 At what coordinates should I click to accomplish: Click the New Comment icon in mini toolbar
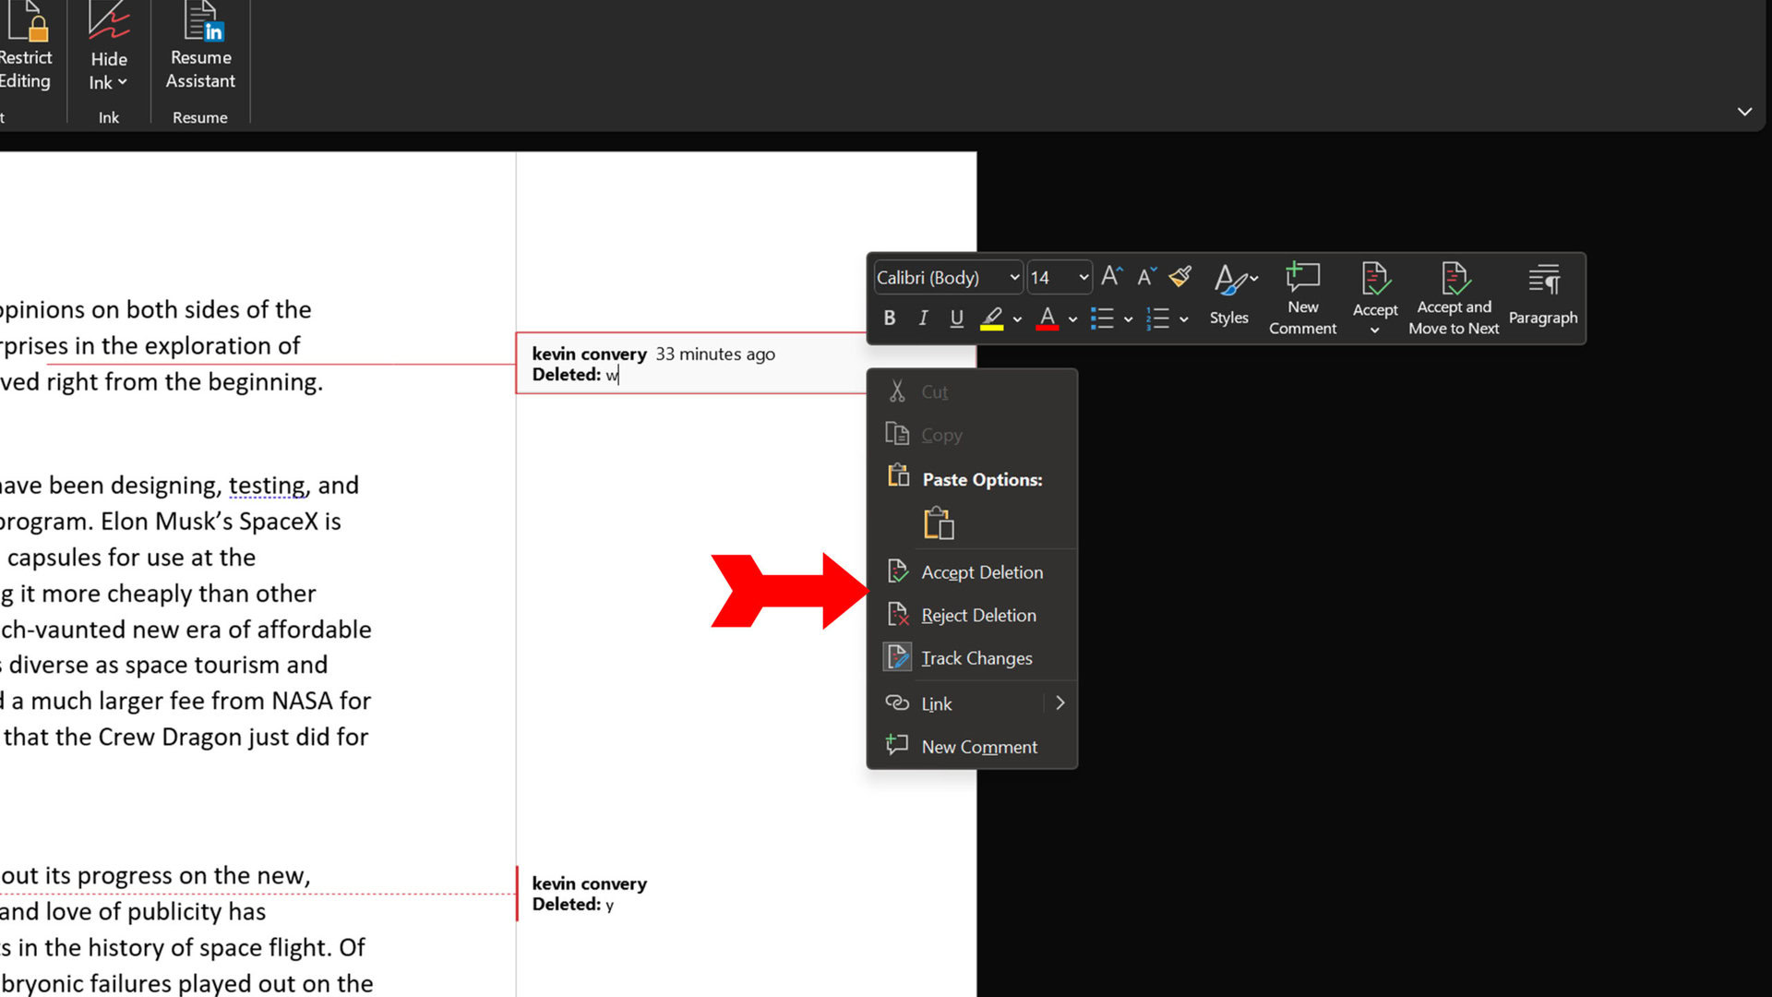(x=1302, y=297)
